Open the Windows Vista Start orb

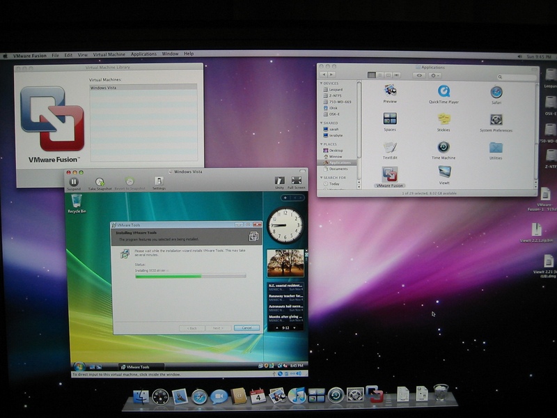79,366
